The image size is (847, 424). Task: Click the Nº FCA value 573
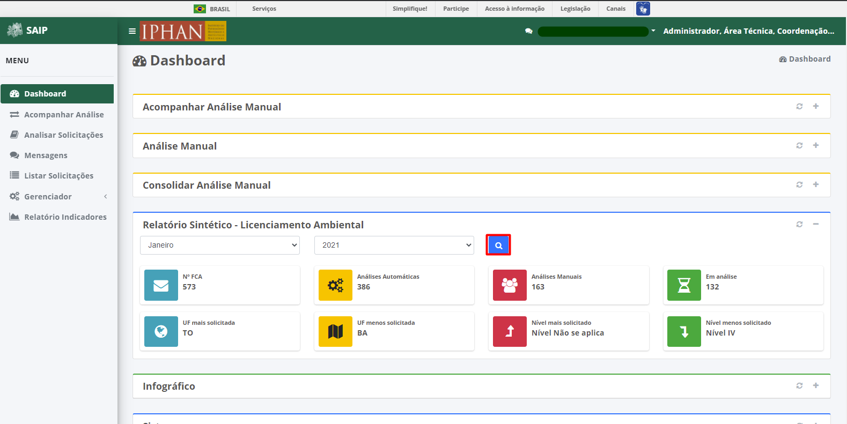coord(189,287)
